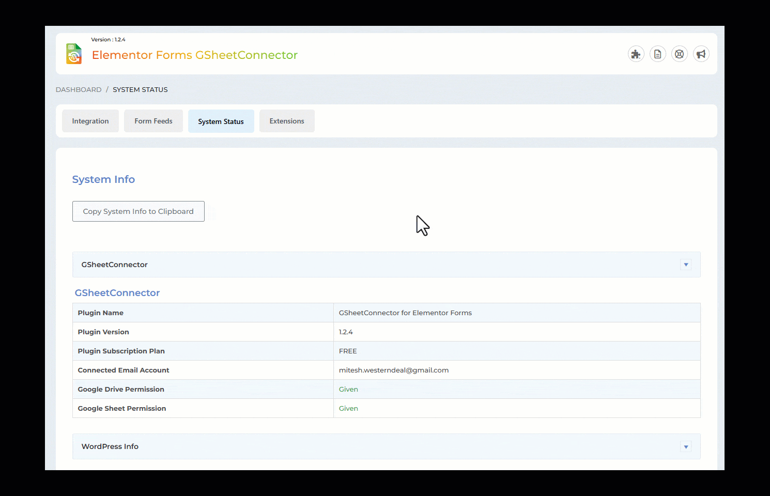Screen dimensions: 770x496
Task: Go to the Extensions tab
Action: (x=287, y=121)
